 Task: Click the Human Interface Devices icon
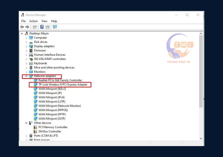tap(31, 55)
